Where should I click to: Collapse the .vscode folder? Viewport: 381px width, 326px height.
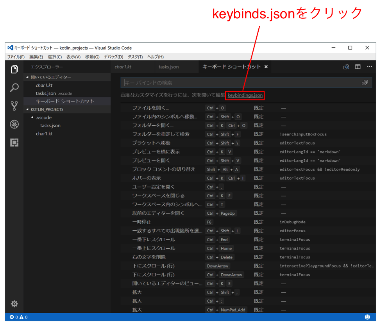click(32, 118)
